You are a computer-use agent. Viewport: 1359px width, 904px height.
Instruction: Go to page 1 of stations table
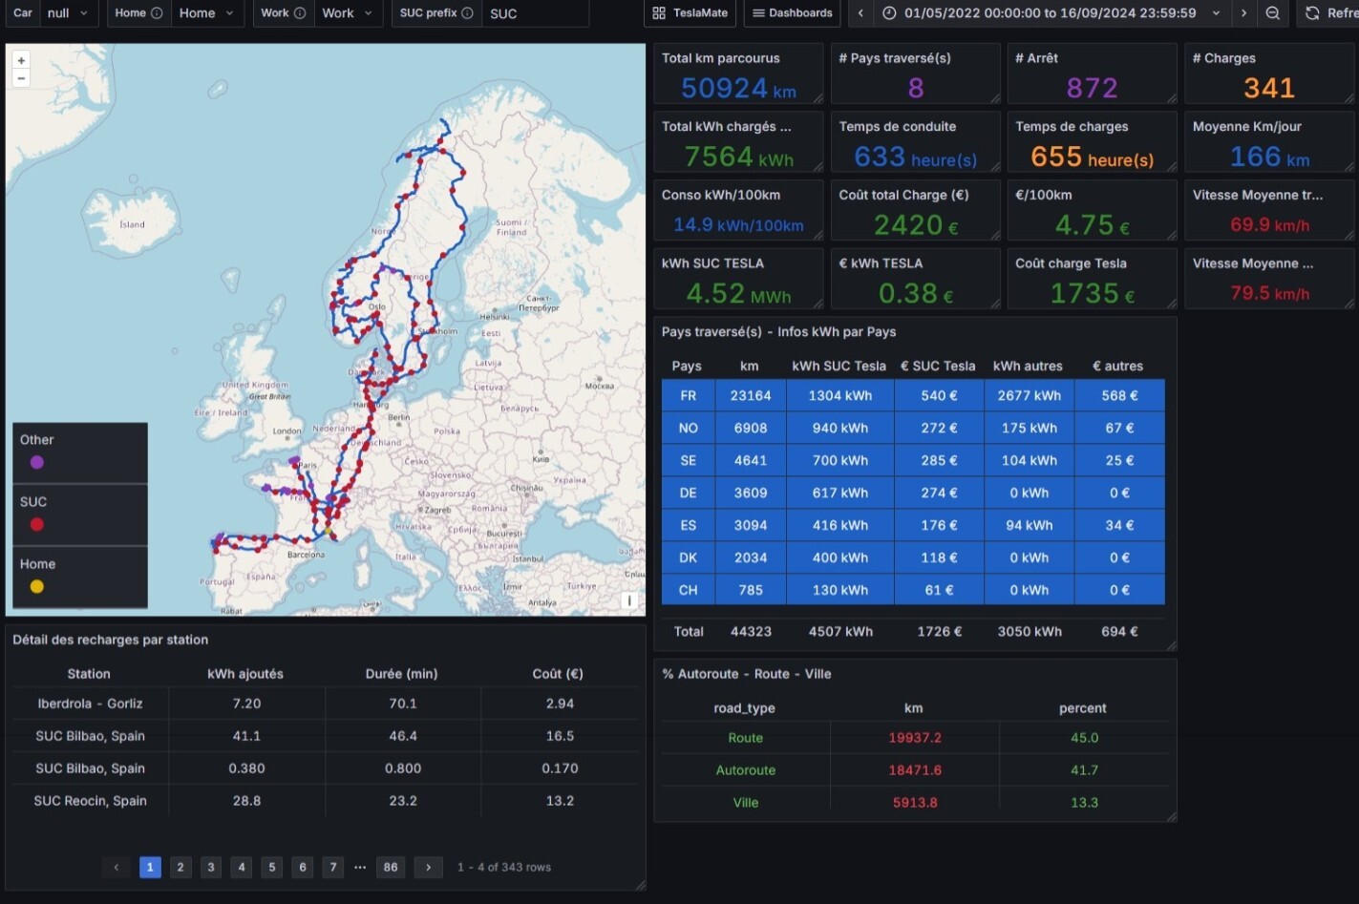(x=150, y=867)
